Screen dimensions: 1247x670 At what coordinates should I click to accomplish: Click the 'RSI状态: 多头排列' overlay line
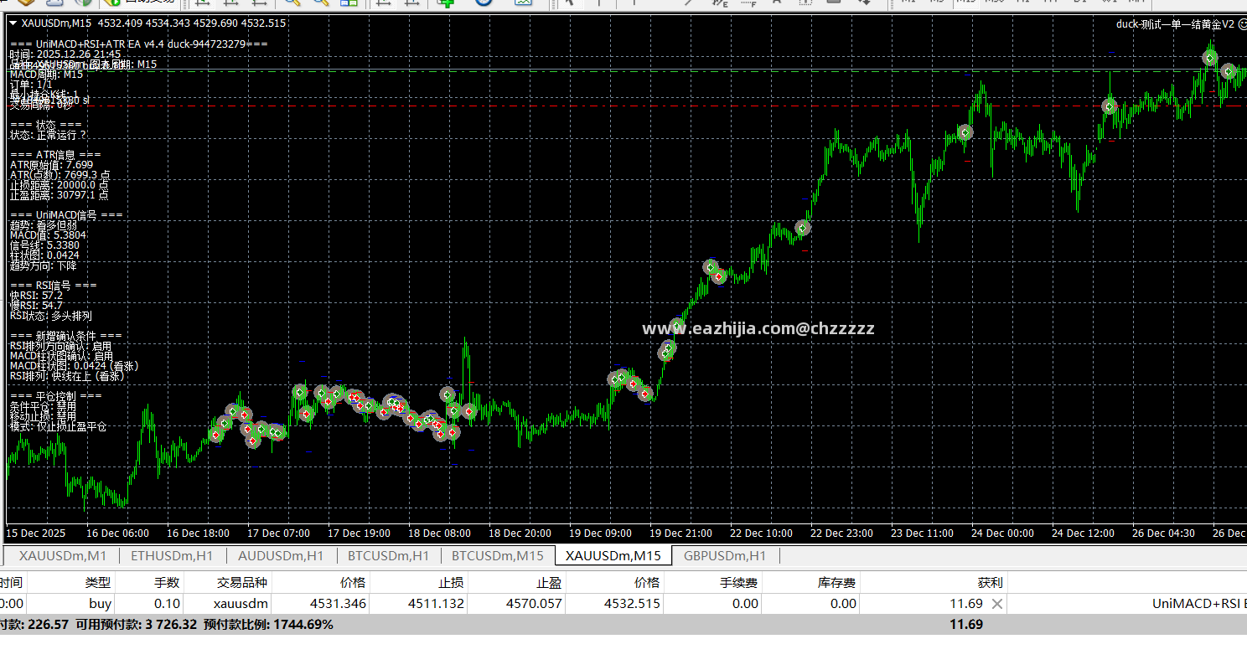tap(51, 316)
